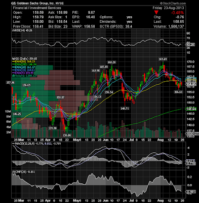The width and height of the screenshot is (199, 203).
Task: Click the 148.71 low price label
Action: click(125, 109)
